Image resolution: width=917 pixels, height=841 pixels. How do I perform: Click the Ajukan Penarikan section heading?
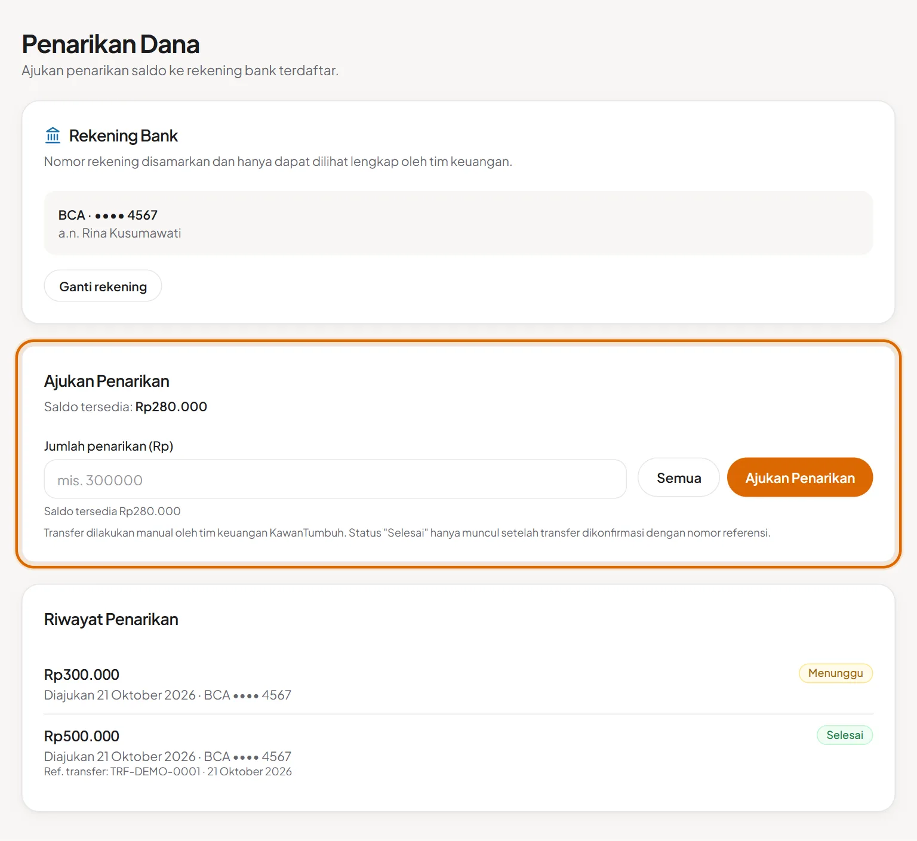point(107,381)
